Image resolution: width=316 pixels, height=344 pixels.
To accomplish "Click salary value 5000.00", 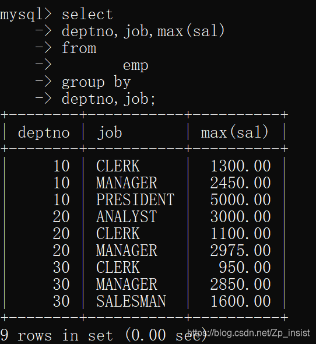I will click(x=241, y=199).
